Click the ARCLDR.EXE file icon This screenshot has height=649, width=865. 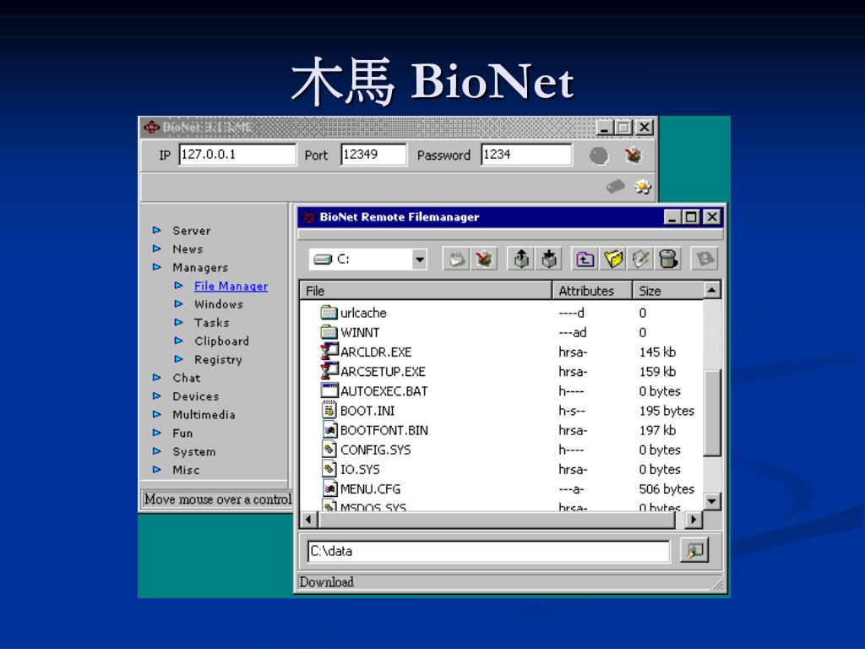(329, 352)
